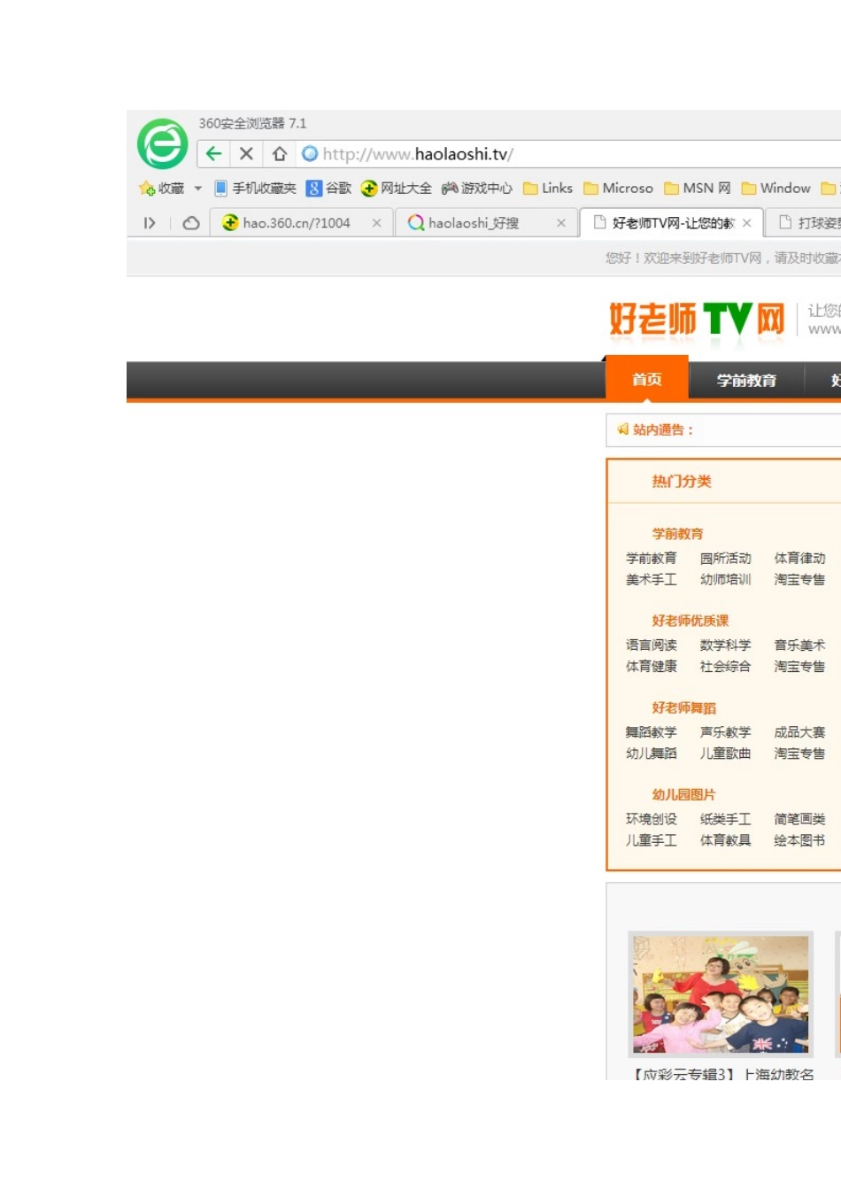This screenshot has width=841, height=1190.
Task: Open the 幼儿园图片 heading
Action: (x=683, y=794)
